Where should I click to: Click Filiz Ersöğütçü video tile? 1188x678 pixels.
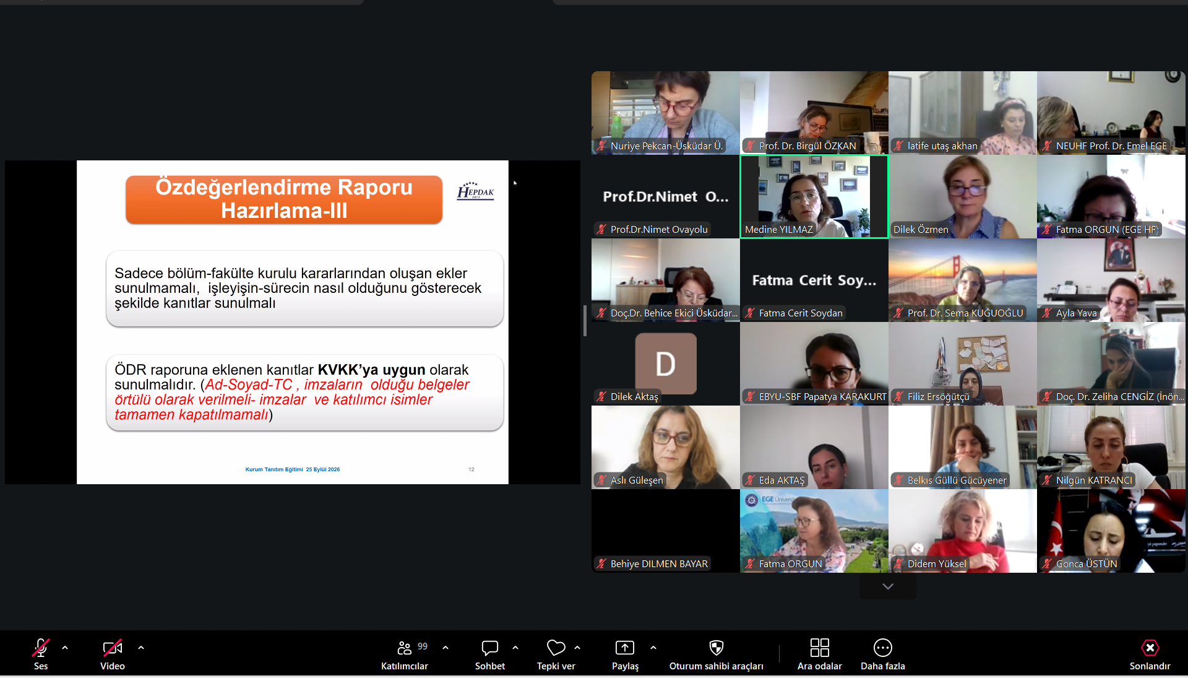click(x=963, y=363)
